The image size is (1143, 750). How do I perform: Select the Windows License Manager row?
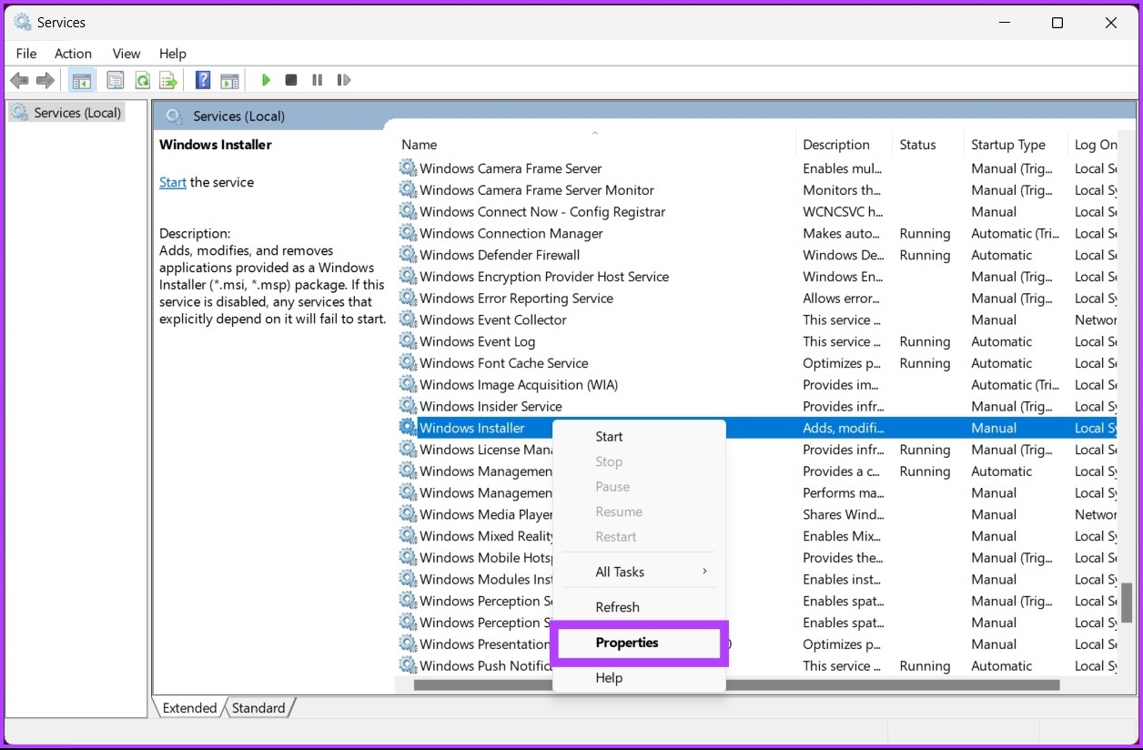(x=758, y=450)
